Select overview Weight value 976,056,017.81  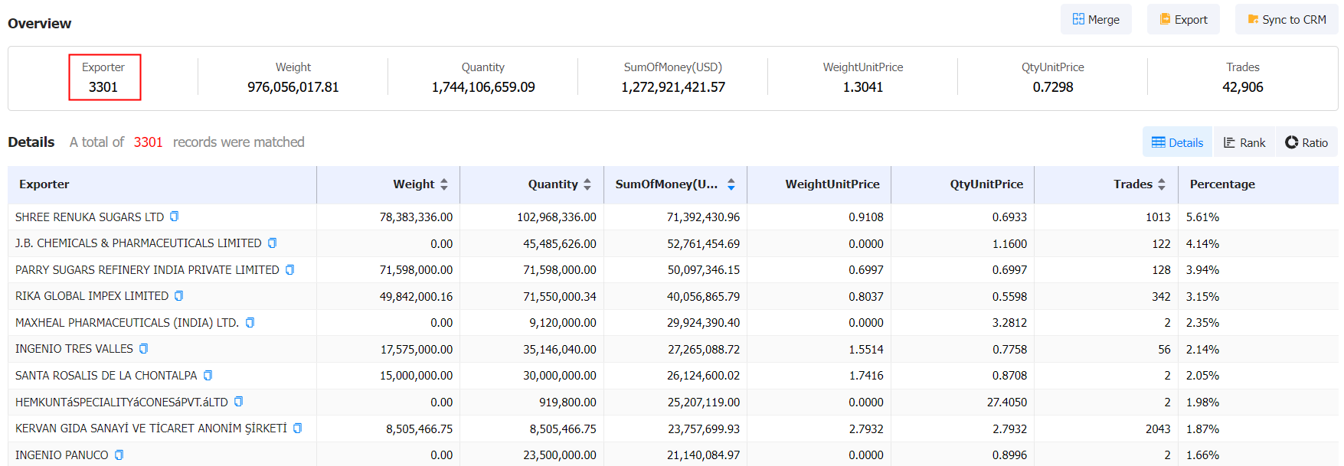click(x=293, y=87)
